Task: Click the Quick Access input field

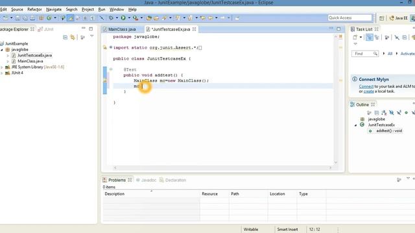Action: 350,17
